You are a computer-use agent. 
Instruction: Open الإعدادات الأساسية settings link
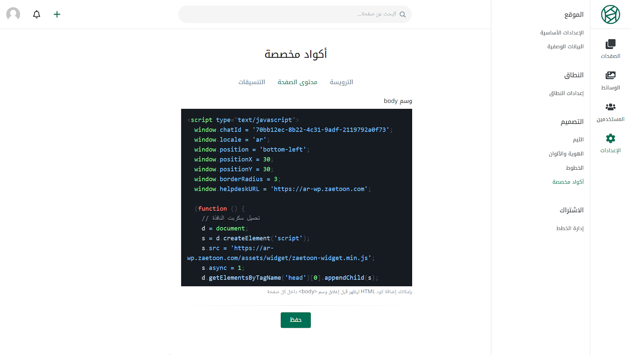tap(562, 32)
